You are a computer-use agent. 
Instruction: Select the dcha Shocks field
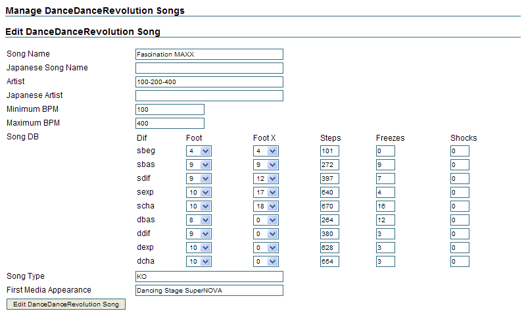pyautogui.click(x=460, y=261)
